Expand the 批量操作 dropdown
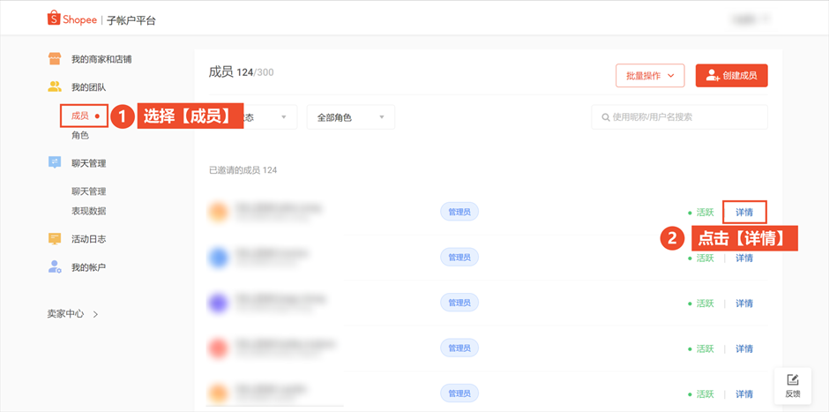 coord(650,76)
